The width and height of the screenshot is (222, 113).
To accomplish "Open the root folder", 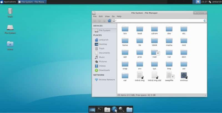I will tap(155, 52).
